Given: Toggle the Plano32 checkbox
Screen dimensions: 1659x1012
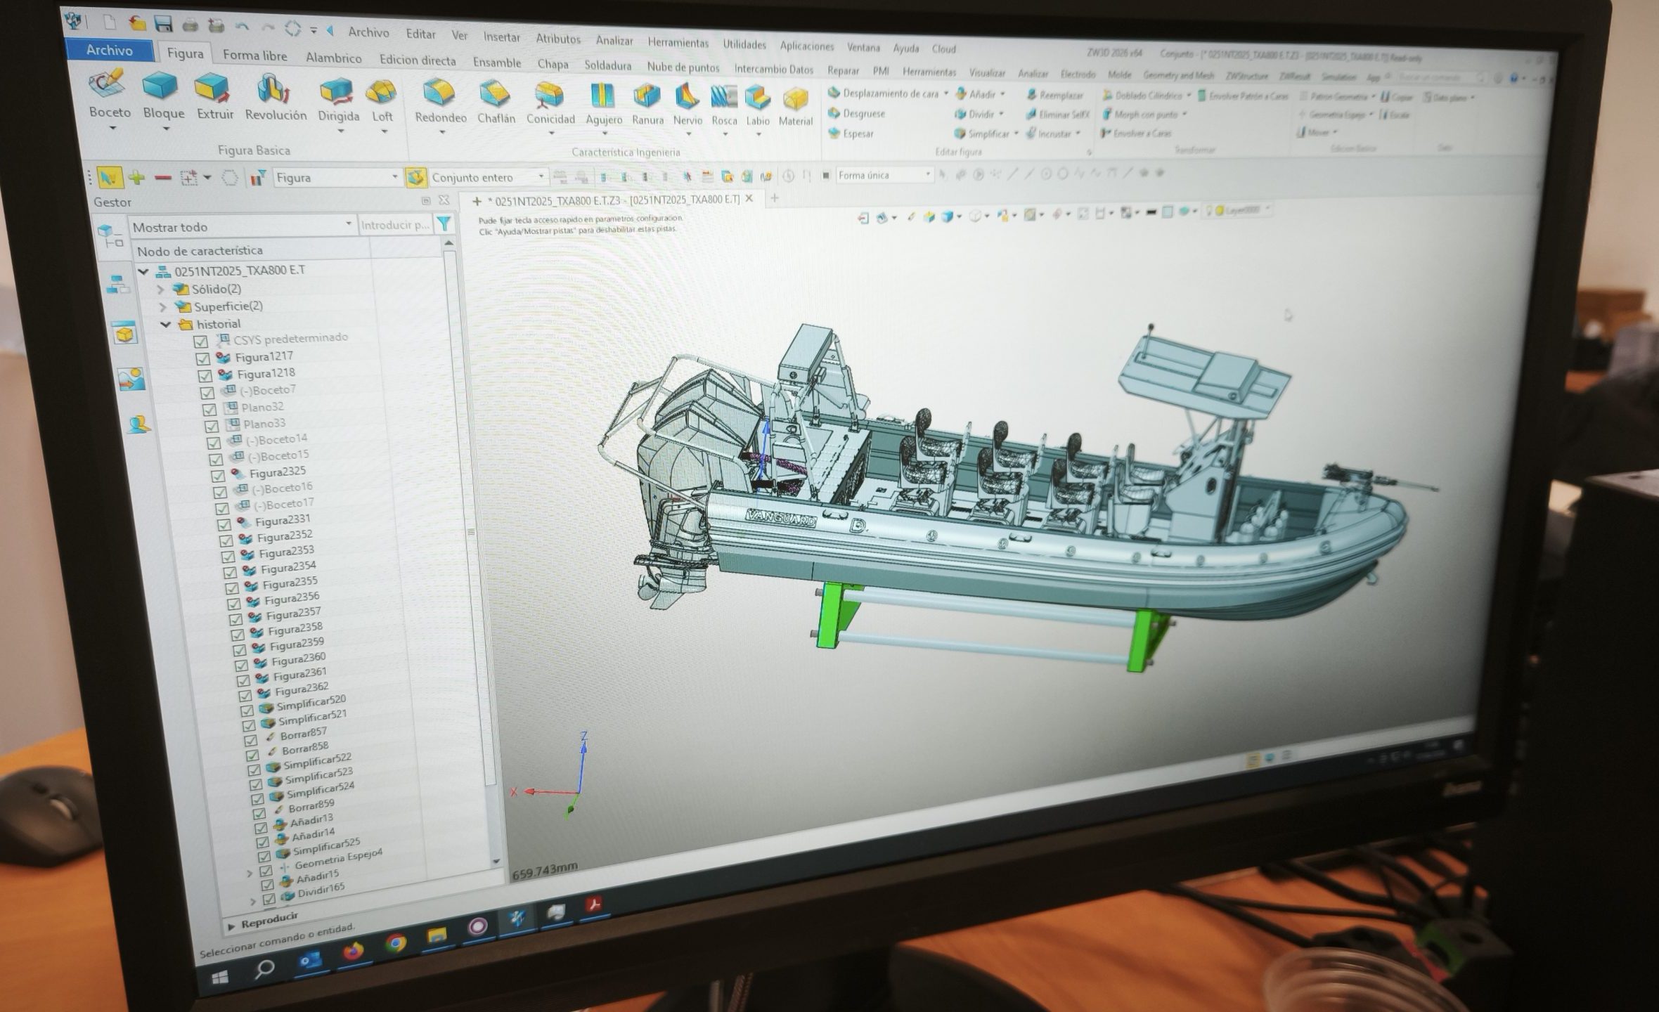Looking at the screenshot, I should pos(209,409).
